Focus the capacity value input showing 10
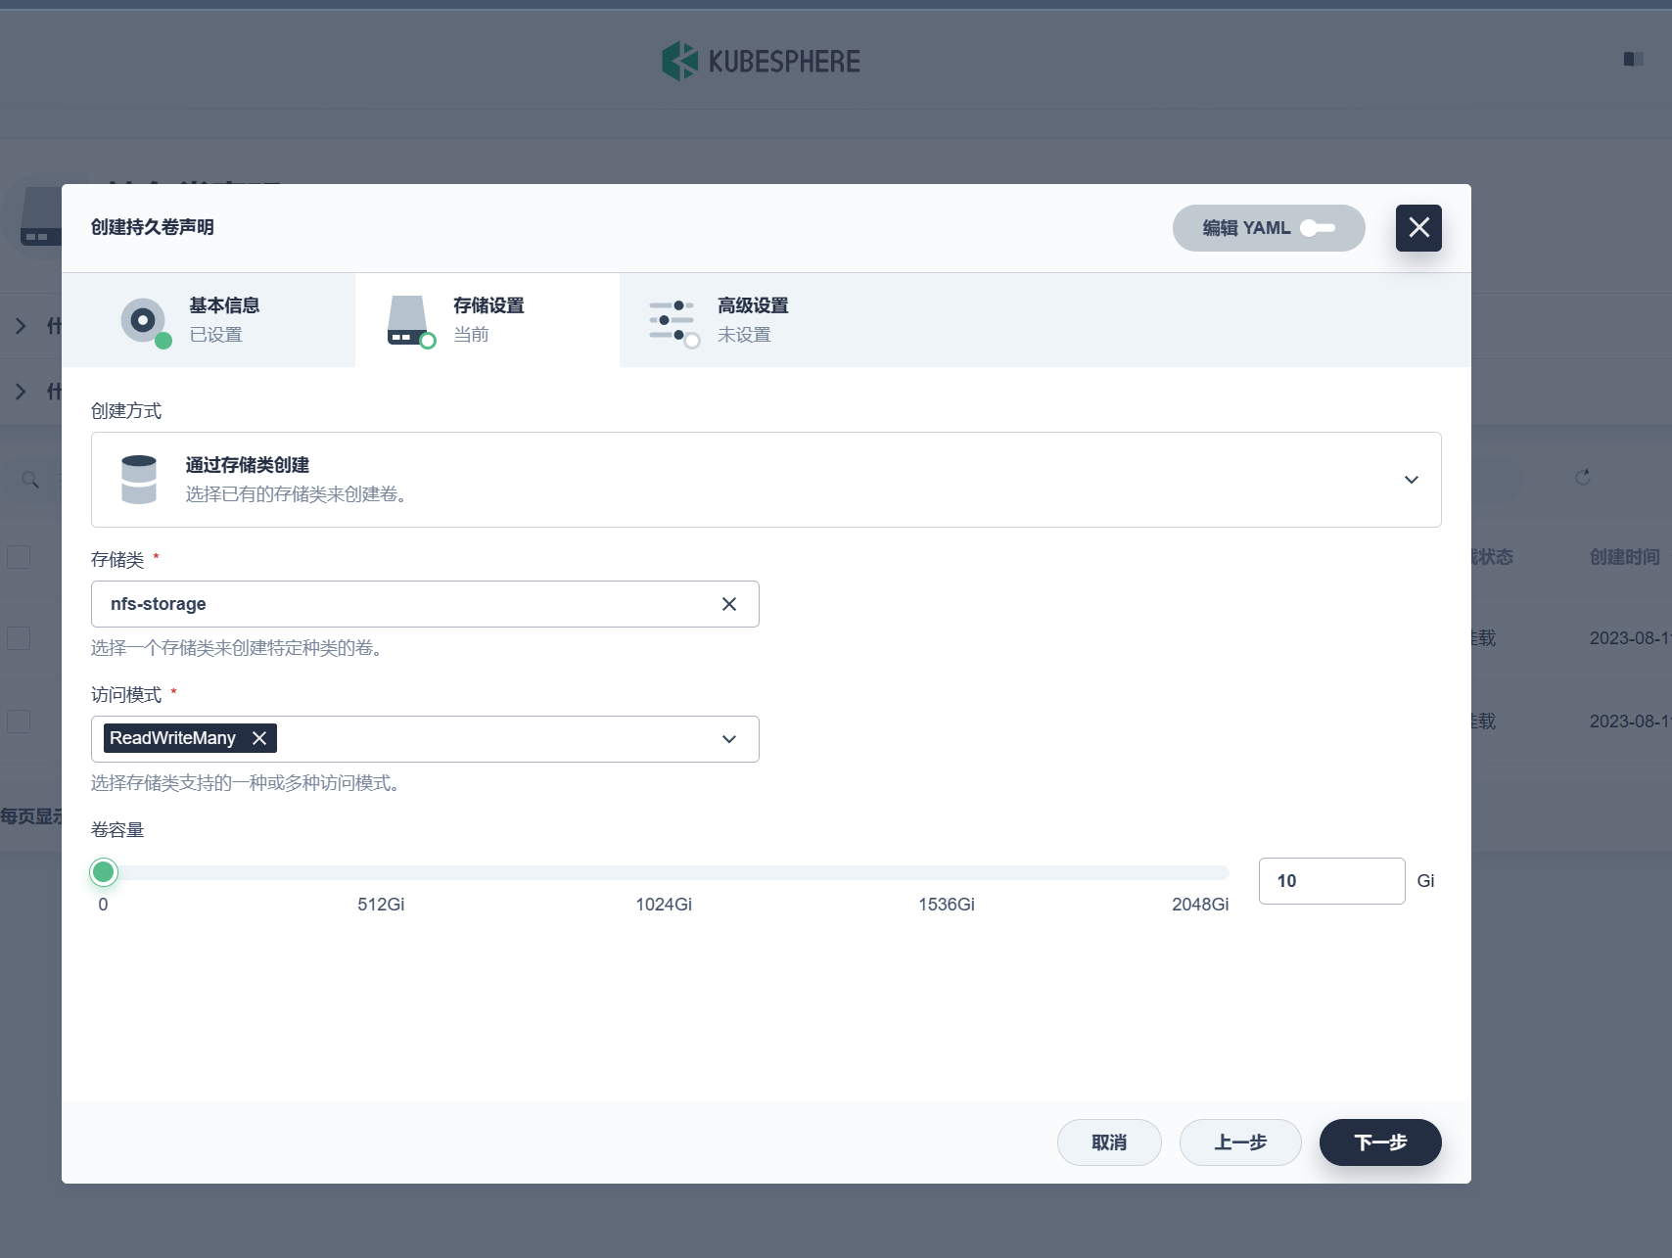The height and width of the screenshot is (1258, 1672). coord(1331,881)
